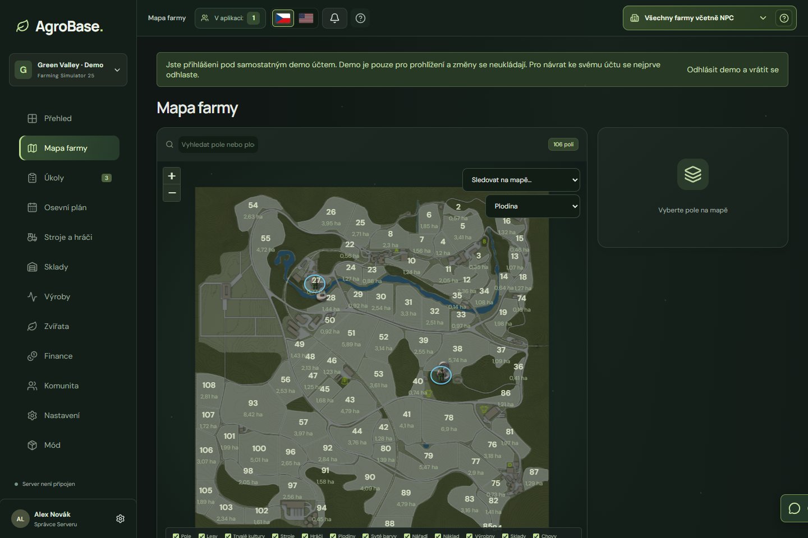Click the AgroBase leaf logo
Image resolution: width=808 pixels, height=538 pixels.
click(22, 26)
